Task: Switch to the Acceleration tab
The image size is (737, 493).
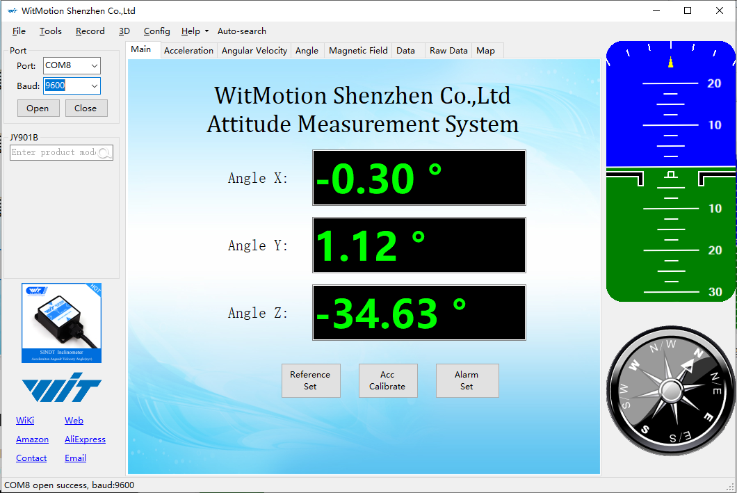Action: click(188, 51)
